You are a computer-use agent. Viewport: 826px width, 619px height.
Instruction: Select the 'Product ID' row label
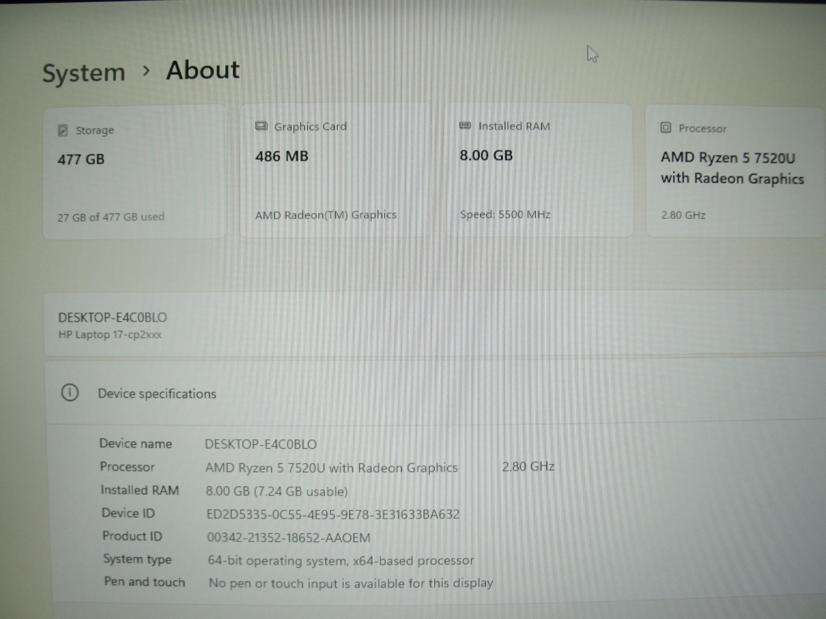(x=132, y=536)
